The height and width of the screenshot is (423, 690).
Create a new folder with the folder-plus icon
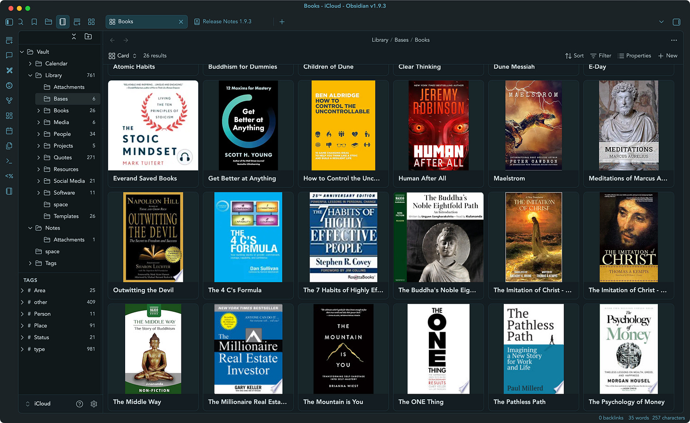[x=88, y=36]
